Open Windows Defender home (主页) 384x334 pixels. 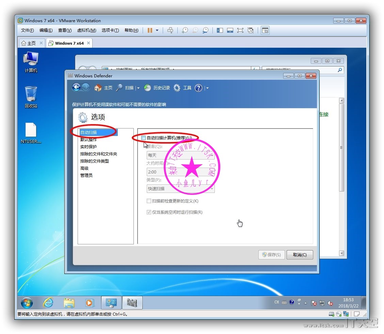point(103,88)
